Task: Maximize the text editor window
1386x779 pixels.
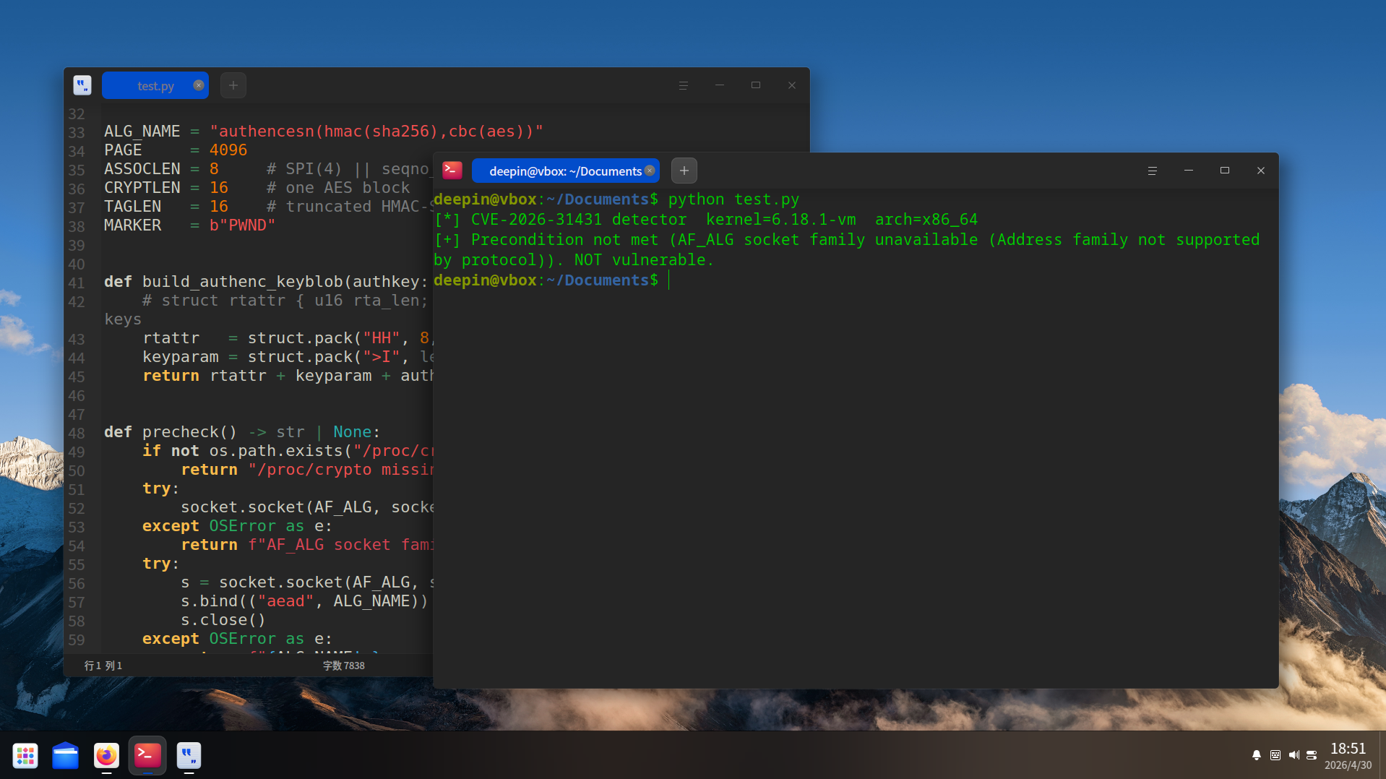Action: pyautogui.click(x=756, y=85)
